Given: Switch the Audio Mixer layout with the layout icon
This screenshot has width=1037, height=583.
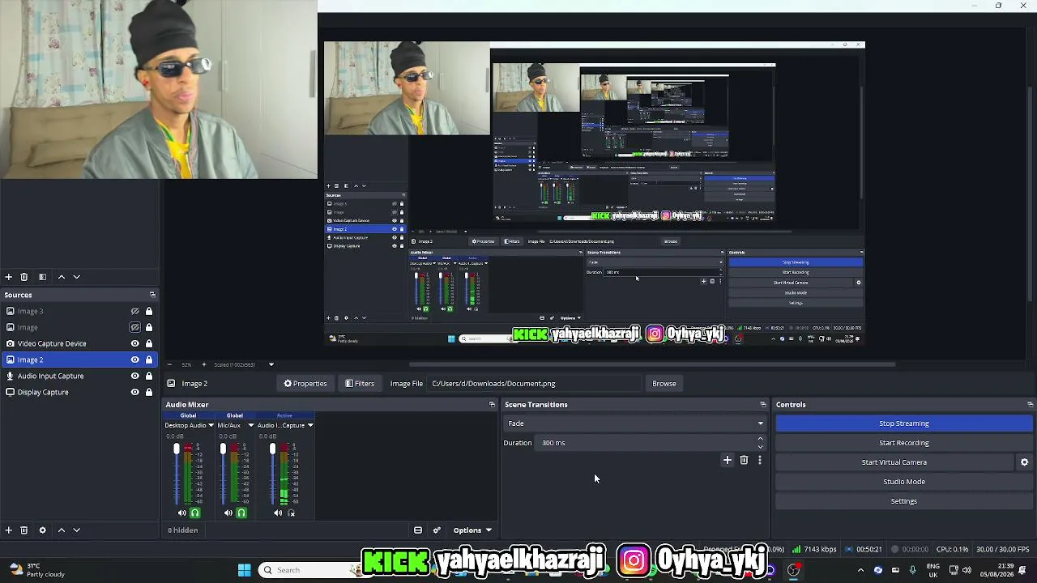Looking at the screenshot, I should click(x=418, y=530).
